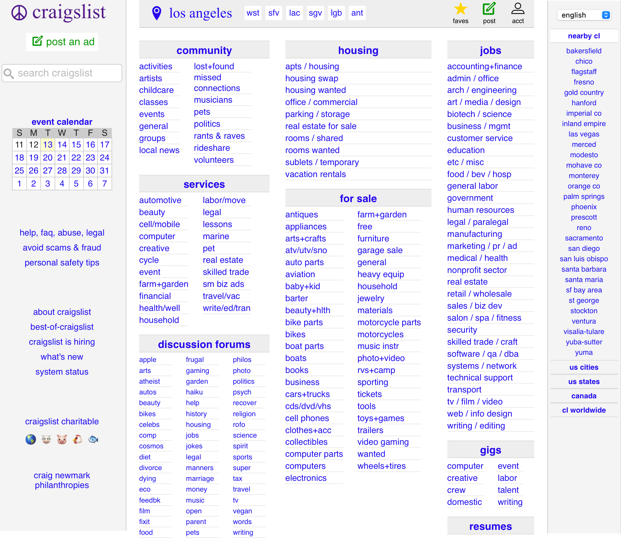Viewport: 621px width, 538px height.
Task: Go to sf bay area craigslist
Action: 584,290
